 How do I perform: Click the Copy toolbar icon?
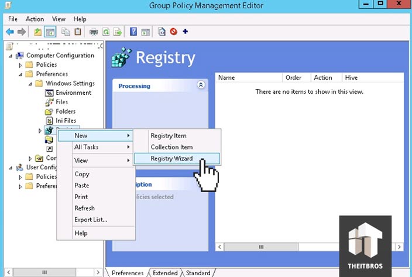click(x=66, y=32)
